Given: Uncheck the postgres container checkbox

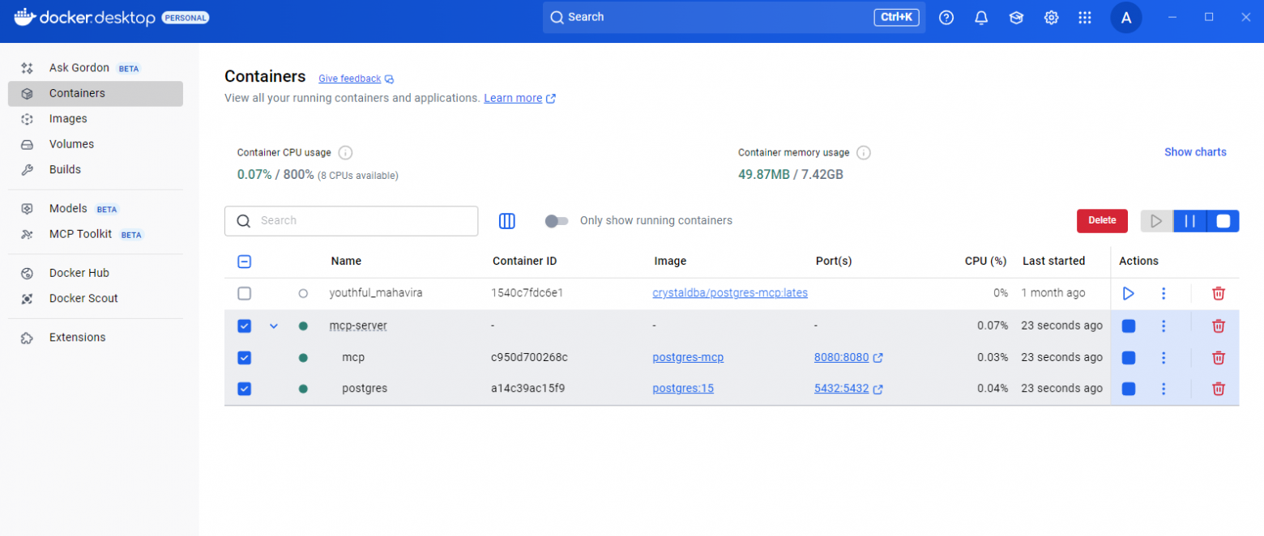Looking at the screenshot, I should [245, 389].
